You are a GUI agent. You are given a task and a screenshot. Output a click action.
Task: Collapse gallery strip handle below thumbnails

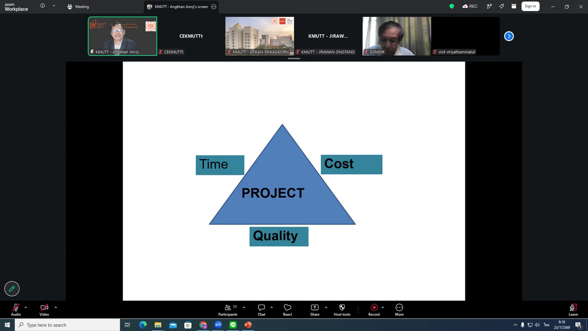coord(294,58)
